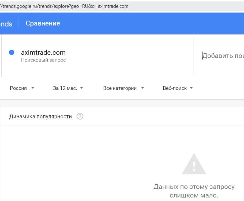
Task: Open the Все категории filter
Action: click(120, 88)
